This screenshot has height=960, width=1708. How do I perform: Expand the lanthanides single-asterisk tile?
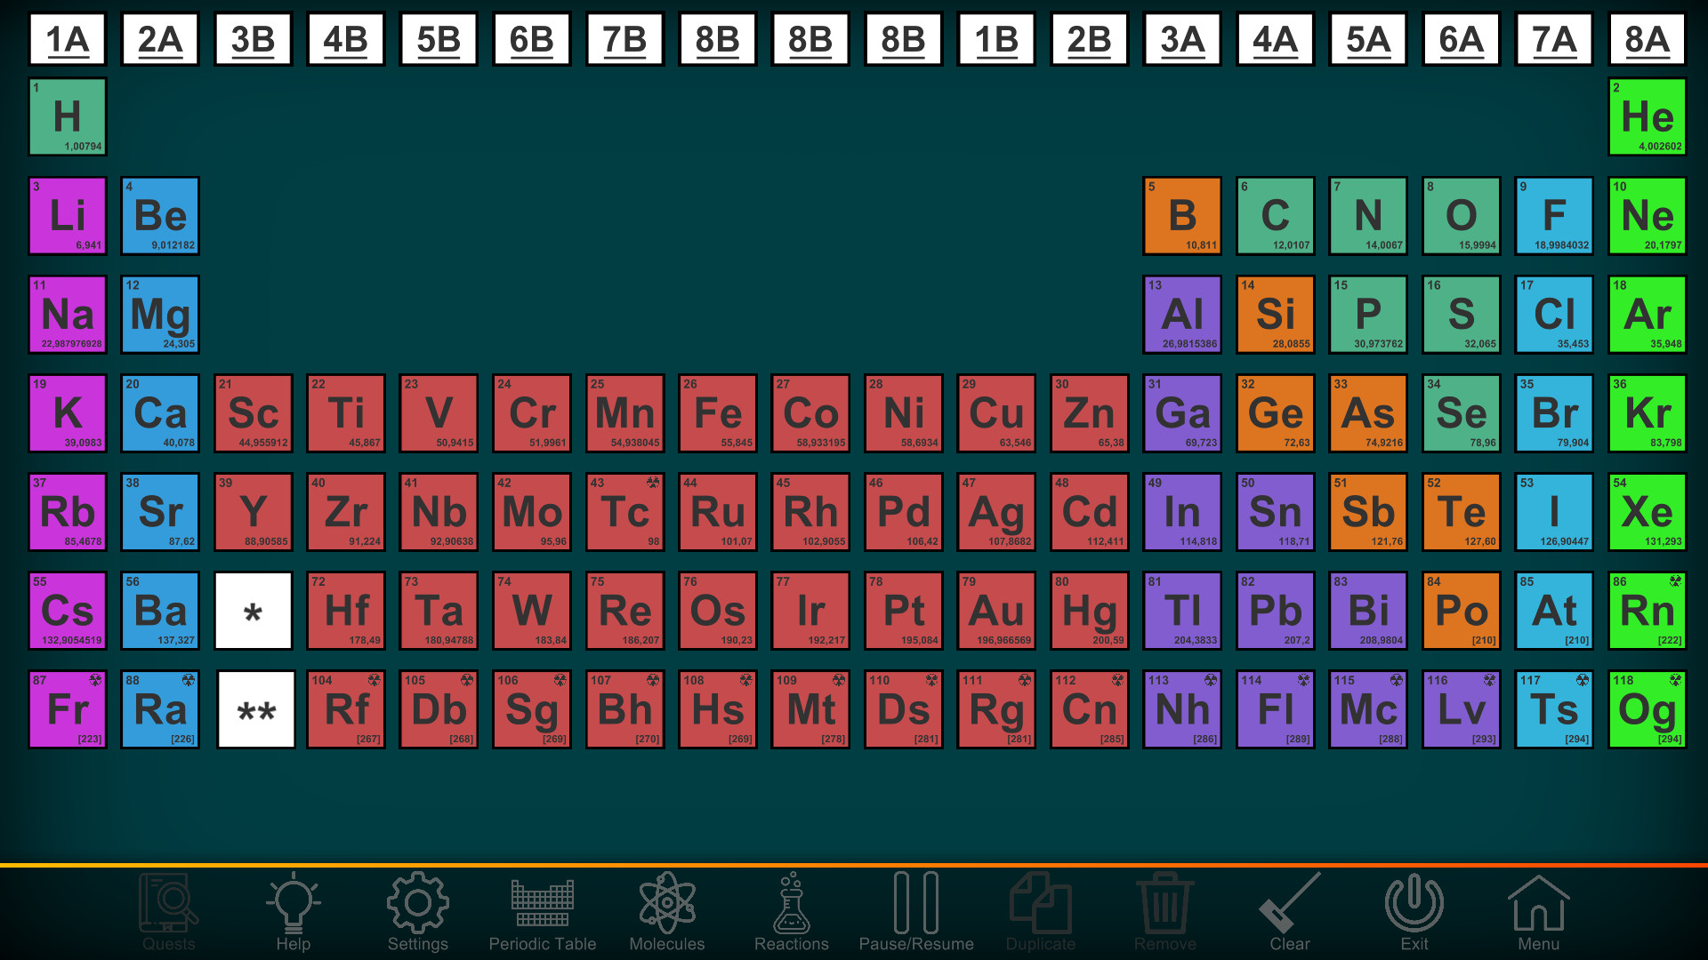pos(254,611)
